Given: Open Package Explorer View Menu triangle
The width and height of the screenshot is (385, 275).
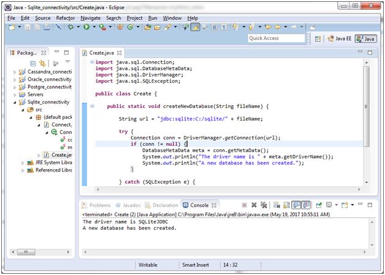Looking at the screenshot, I should tap(67, 62).
